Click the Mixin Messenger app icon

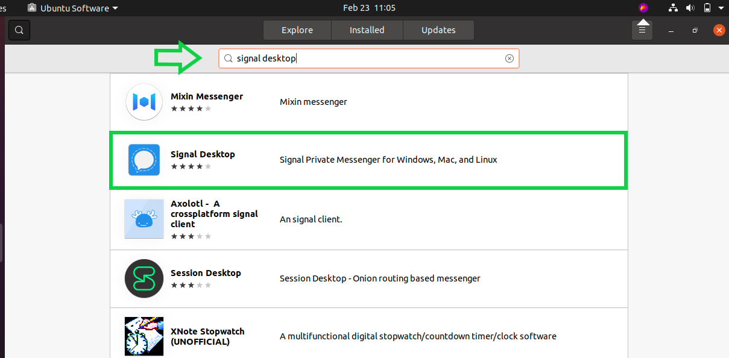[x=144, y=102]
